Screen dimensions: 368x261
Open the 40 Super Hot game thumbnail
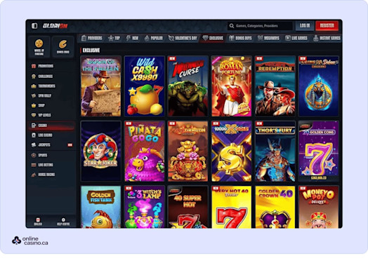(x=188, y=207)
